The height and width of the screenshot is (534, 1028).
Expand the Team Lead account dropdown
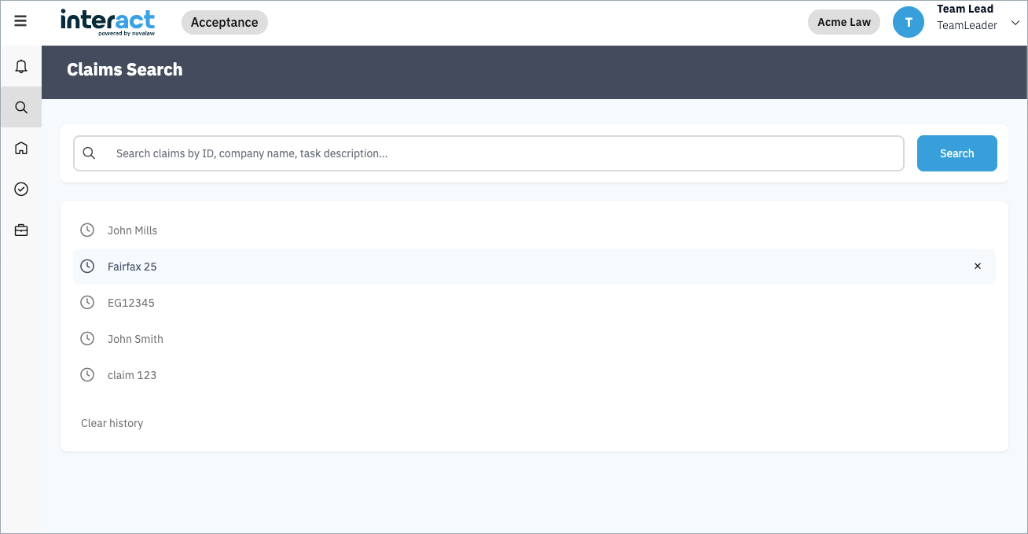pyautogui.click(x=1015, y=23)
